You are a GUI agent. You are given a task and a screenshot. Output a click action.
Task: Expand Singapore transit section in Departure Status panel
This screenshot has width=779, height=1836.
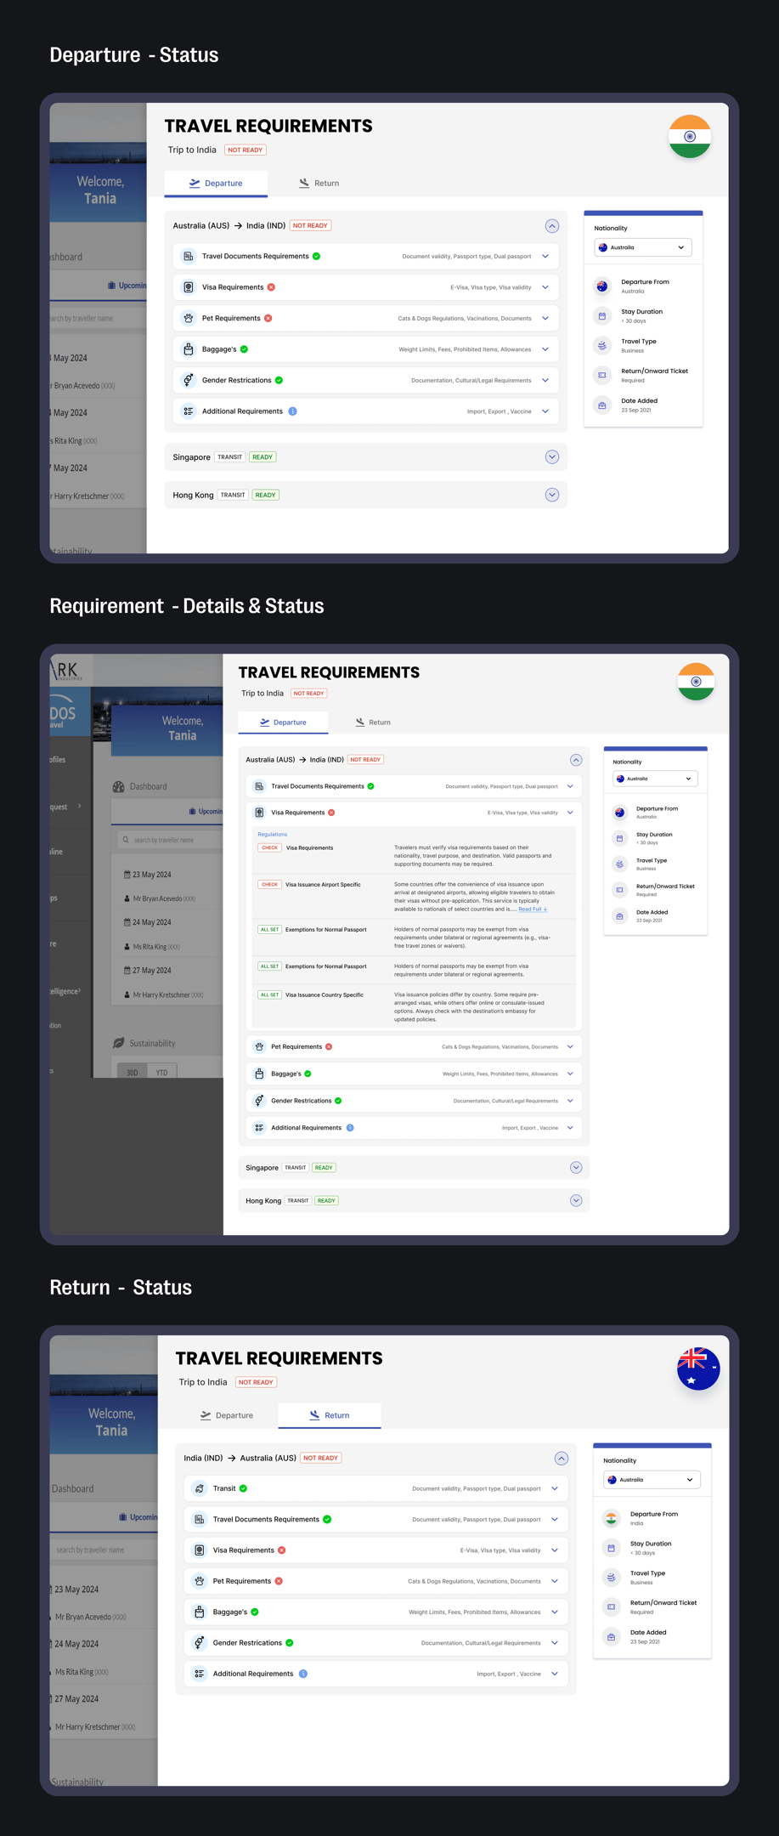pos(552,457)
